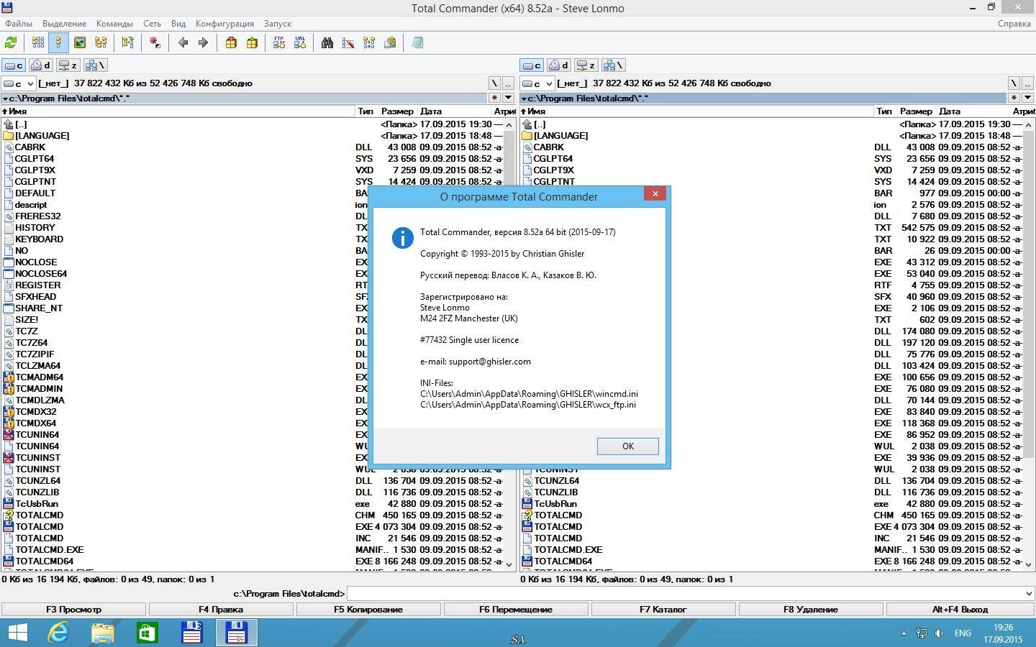Click the F3 Просмотр button
Image resolution: width=1036 pixels, height=647 pixels.
click(x=74, y=610)
